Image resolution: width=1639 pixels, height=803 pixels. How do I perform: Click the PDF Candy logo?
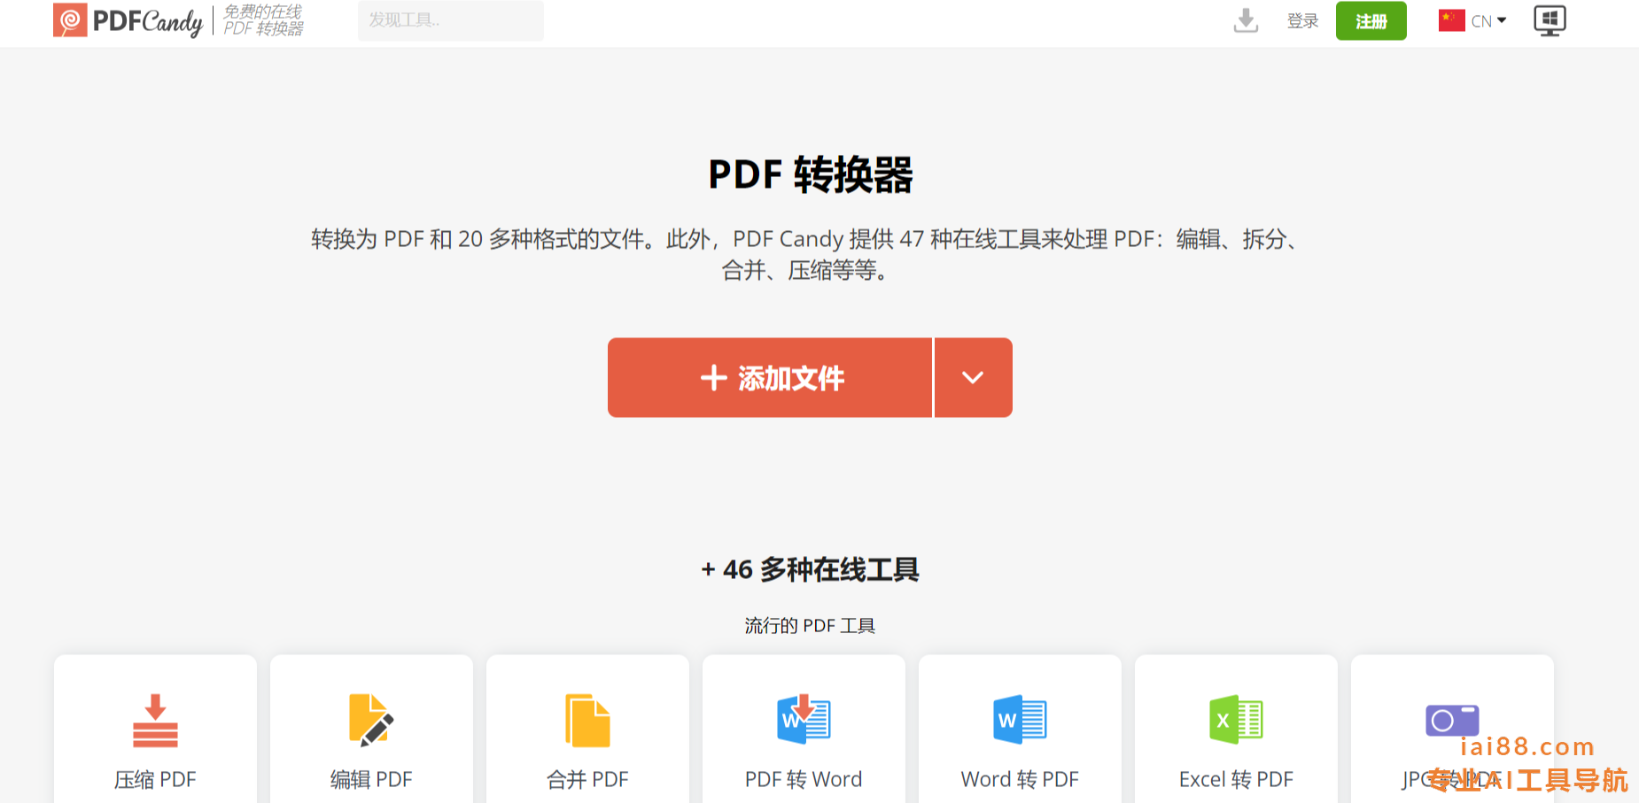(x=128, y=20)
